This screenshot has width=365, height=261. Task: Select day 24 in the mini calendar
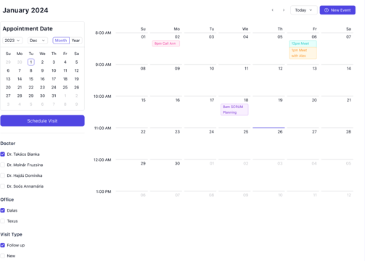pos(54,88)
